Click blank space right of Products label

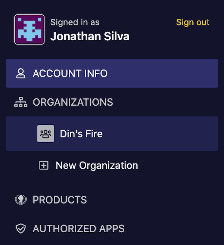pos(157,200)
